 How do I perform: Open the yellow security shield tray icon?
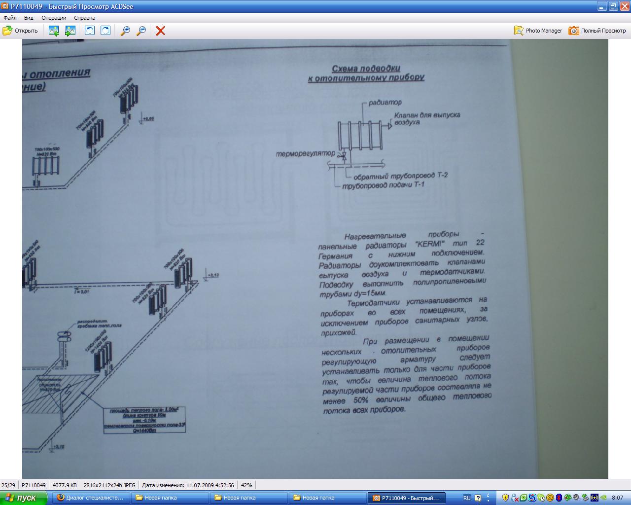(506, 498)
